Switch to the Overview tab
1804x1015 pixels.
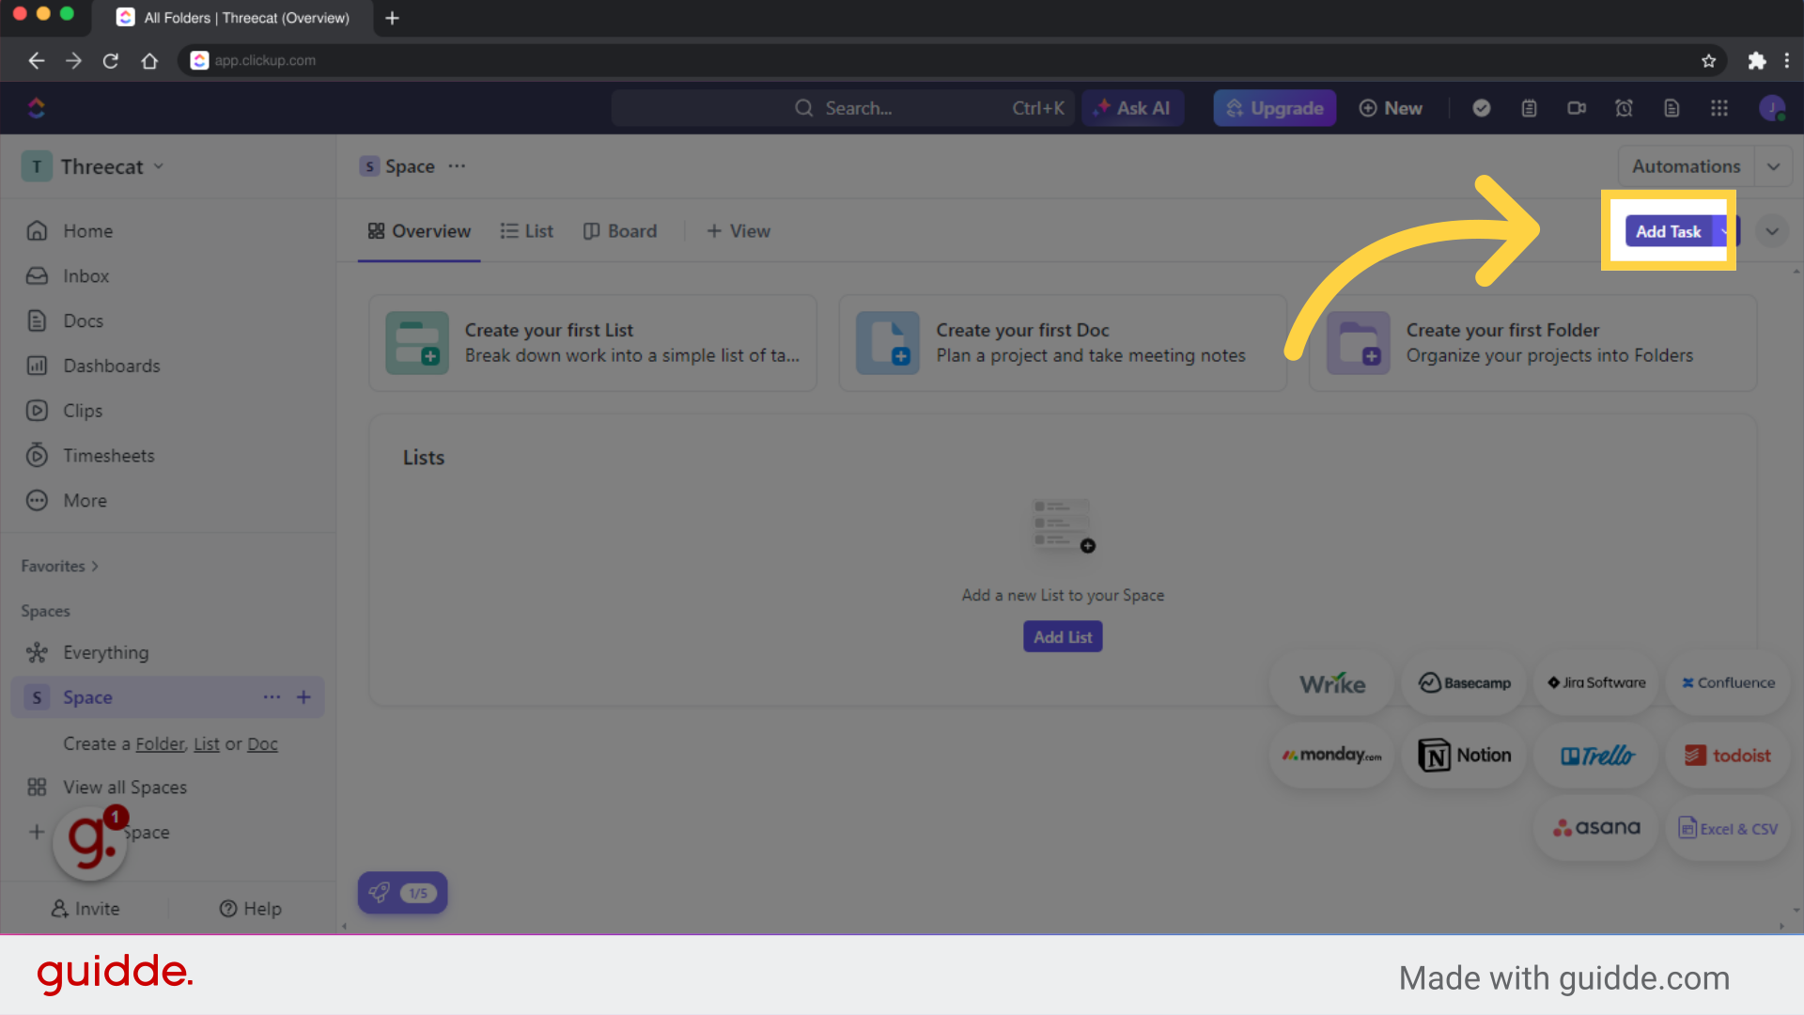pos(419,231)
